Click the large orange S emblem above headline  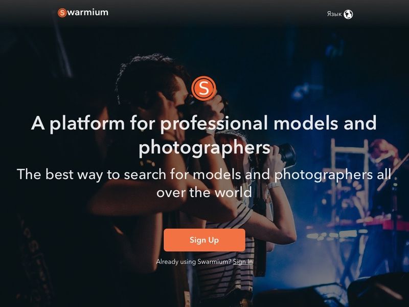[x=203, y=88]
